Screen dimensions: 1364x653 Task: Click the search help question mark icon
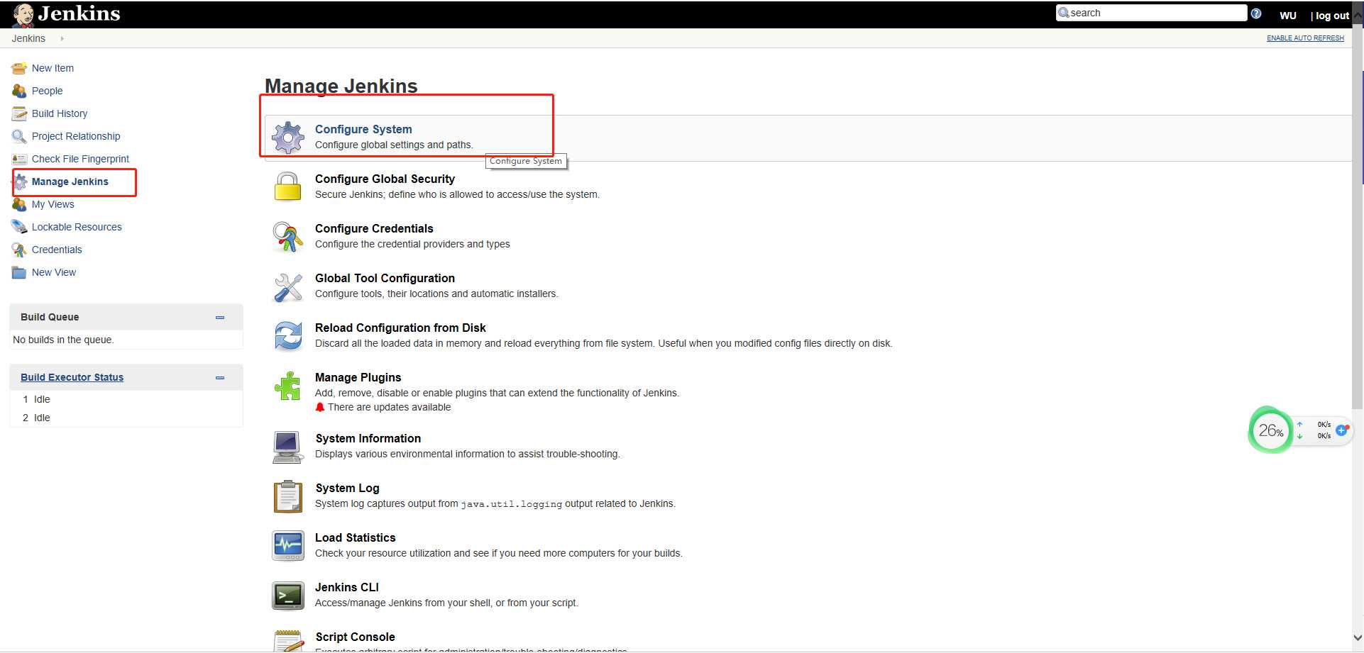[1256, 13]
